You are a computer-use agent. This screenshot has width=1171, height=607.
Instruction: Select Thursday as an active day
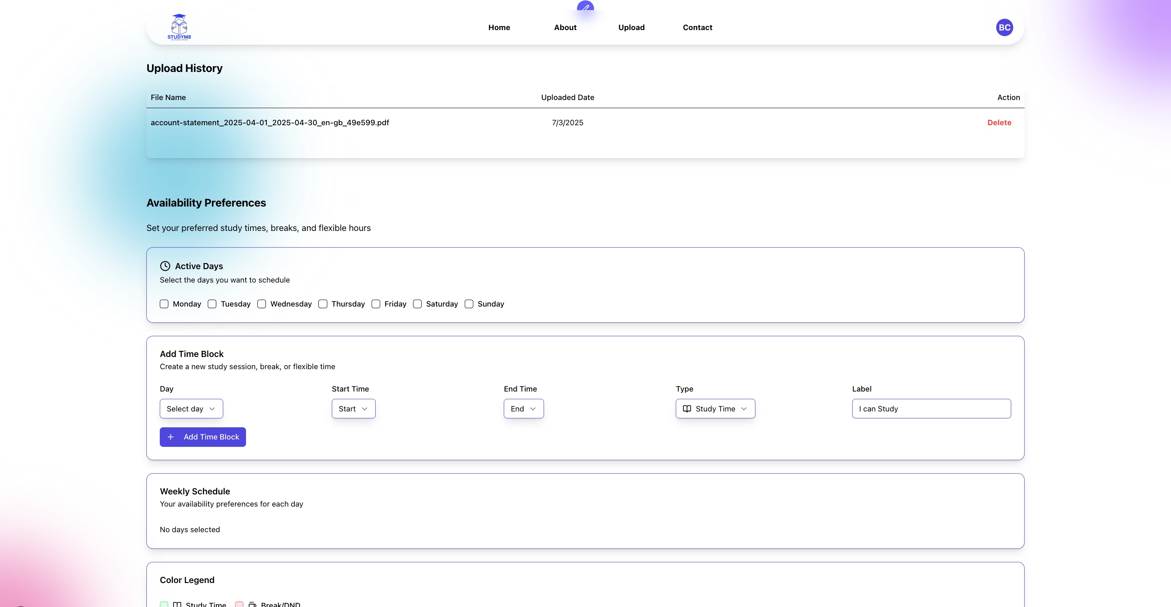coord(323,304)
